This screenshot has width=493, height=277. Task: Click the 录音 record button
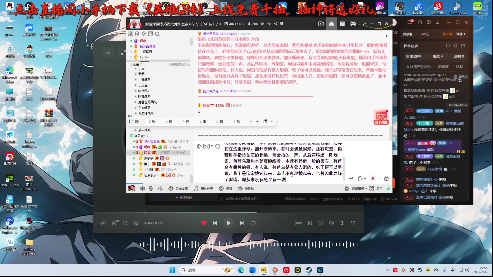coord(225,189)
